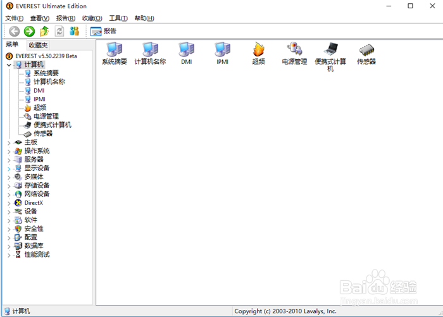The width and height of the screenshot is (443, 317).
Task: Select 计算机 in the tree
Action: pos(34,65)
